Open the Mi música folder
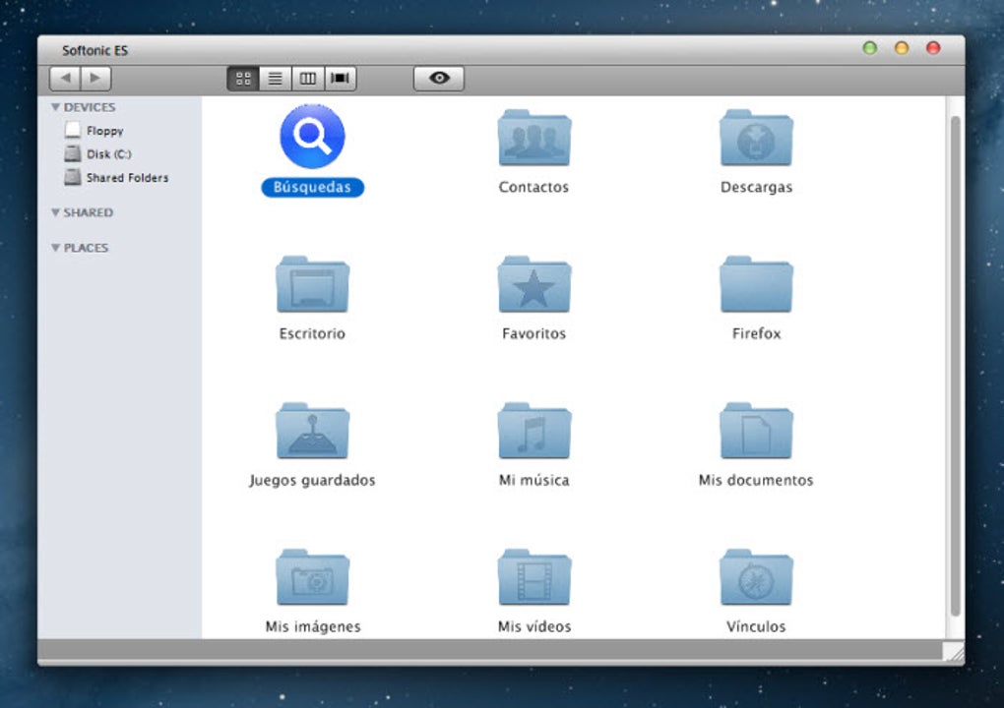Screen dimensions: 1004x708 (533, 432)
